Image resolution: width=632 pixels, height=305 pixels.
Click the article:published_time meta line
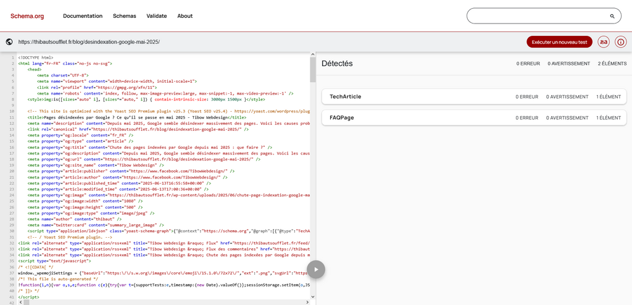click(x=118, y=183)
